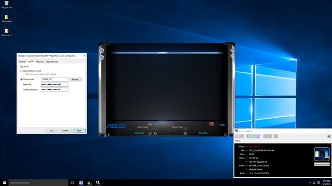Switch to the Recovery tab
The height and width of the screenshot is (186, 332).
click(x=39, y=62)
